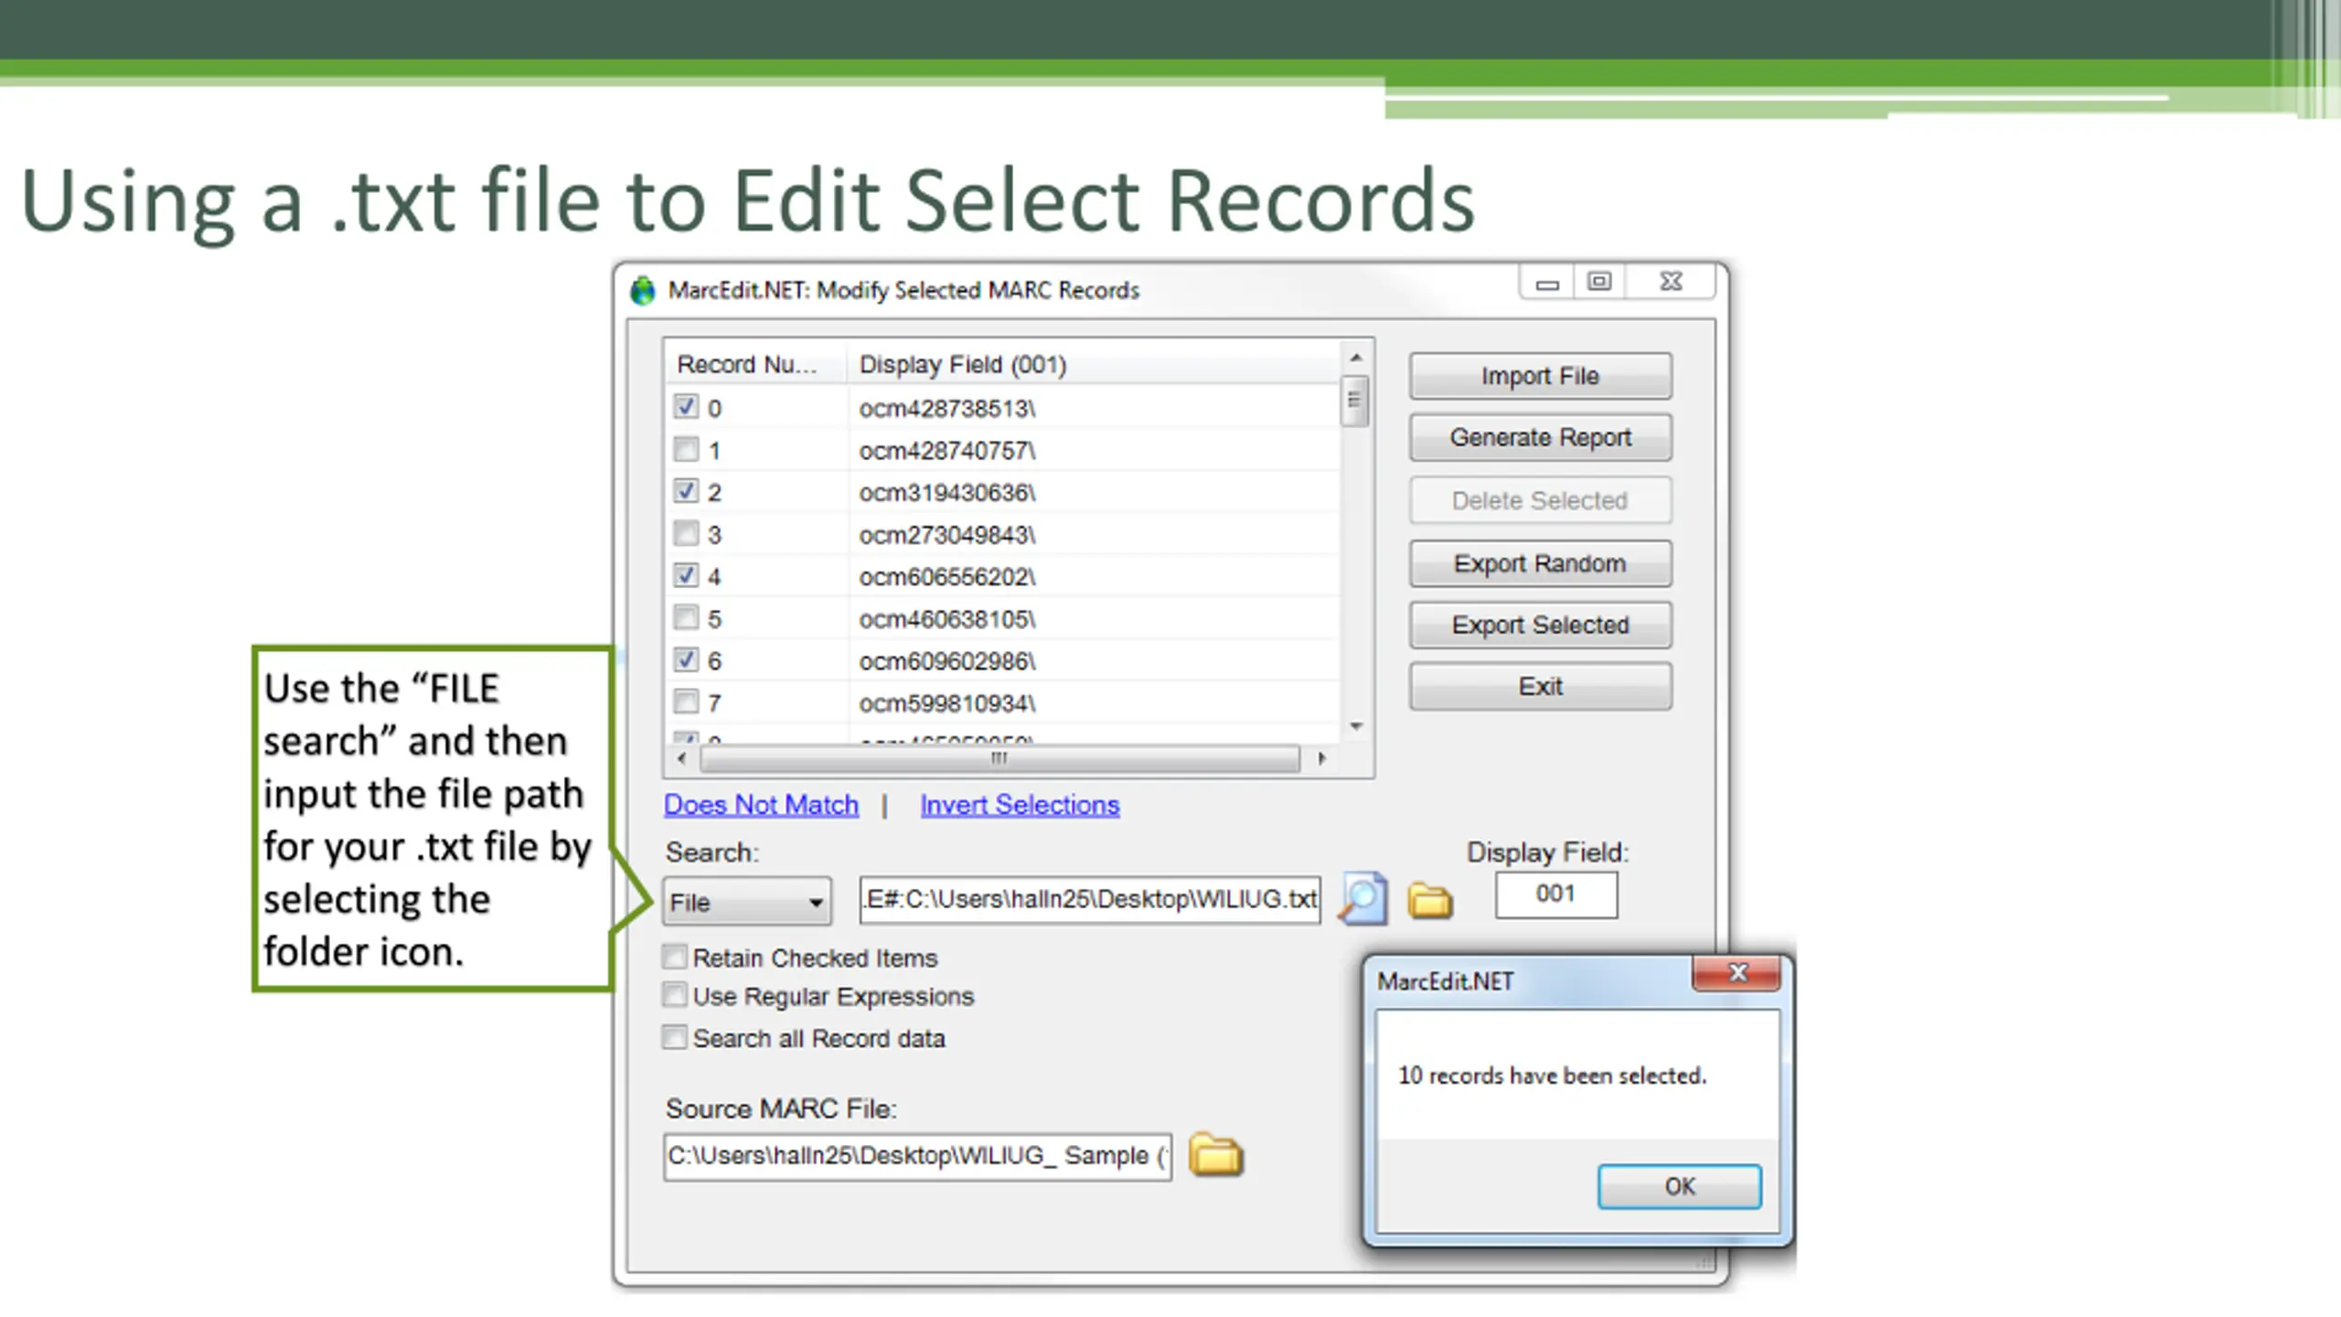Check record 7 checkbox
The image size is (2341, 1317).
[x=686, y=701]
